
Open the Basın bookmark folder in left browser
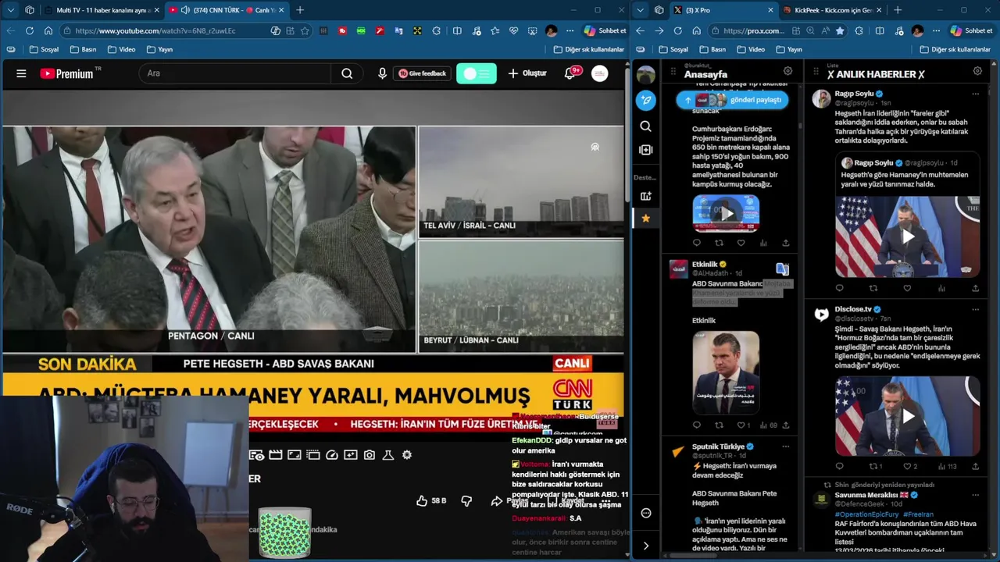click(83, 49)
